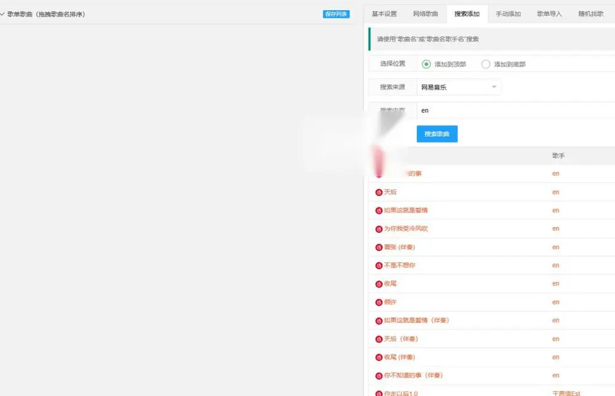Click search content field containing en
Viewport: 615px width, 396px height.
[516, 111]
